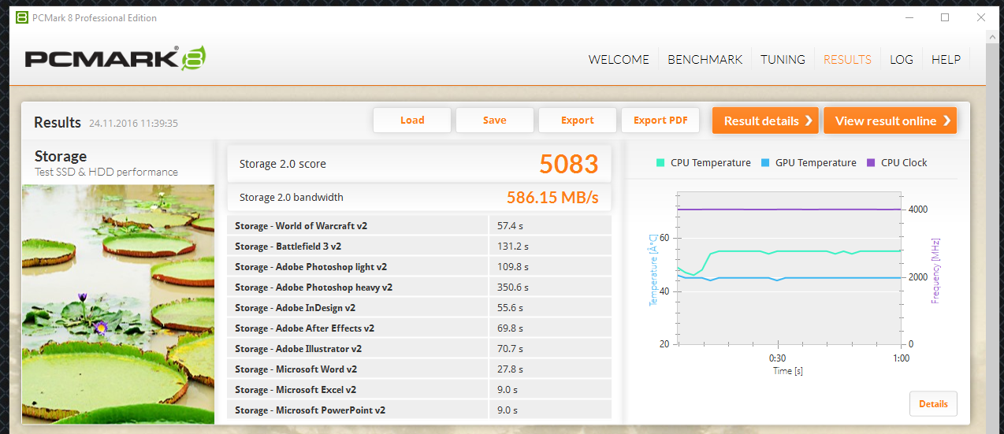
Task: Click the 131.2 s result value
Action: [513, 247]
